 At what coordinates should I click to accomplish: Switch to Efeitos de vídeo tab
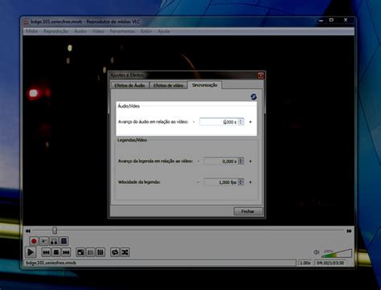[168, 85]
